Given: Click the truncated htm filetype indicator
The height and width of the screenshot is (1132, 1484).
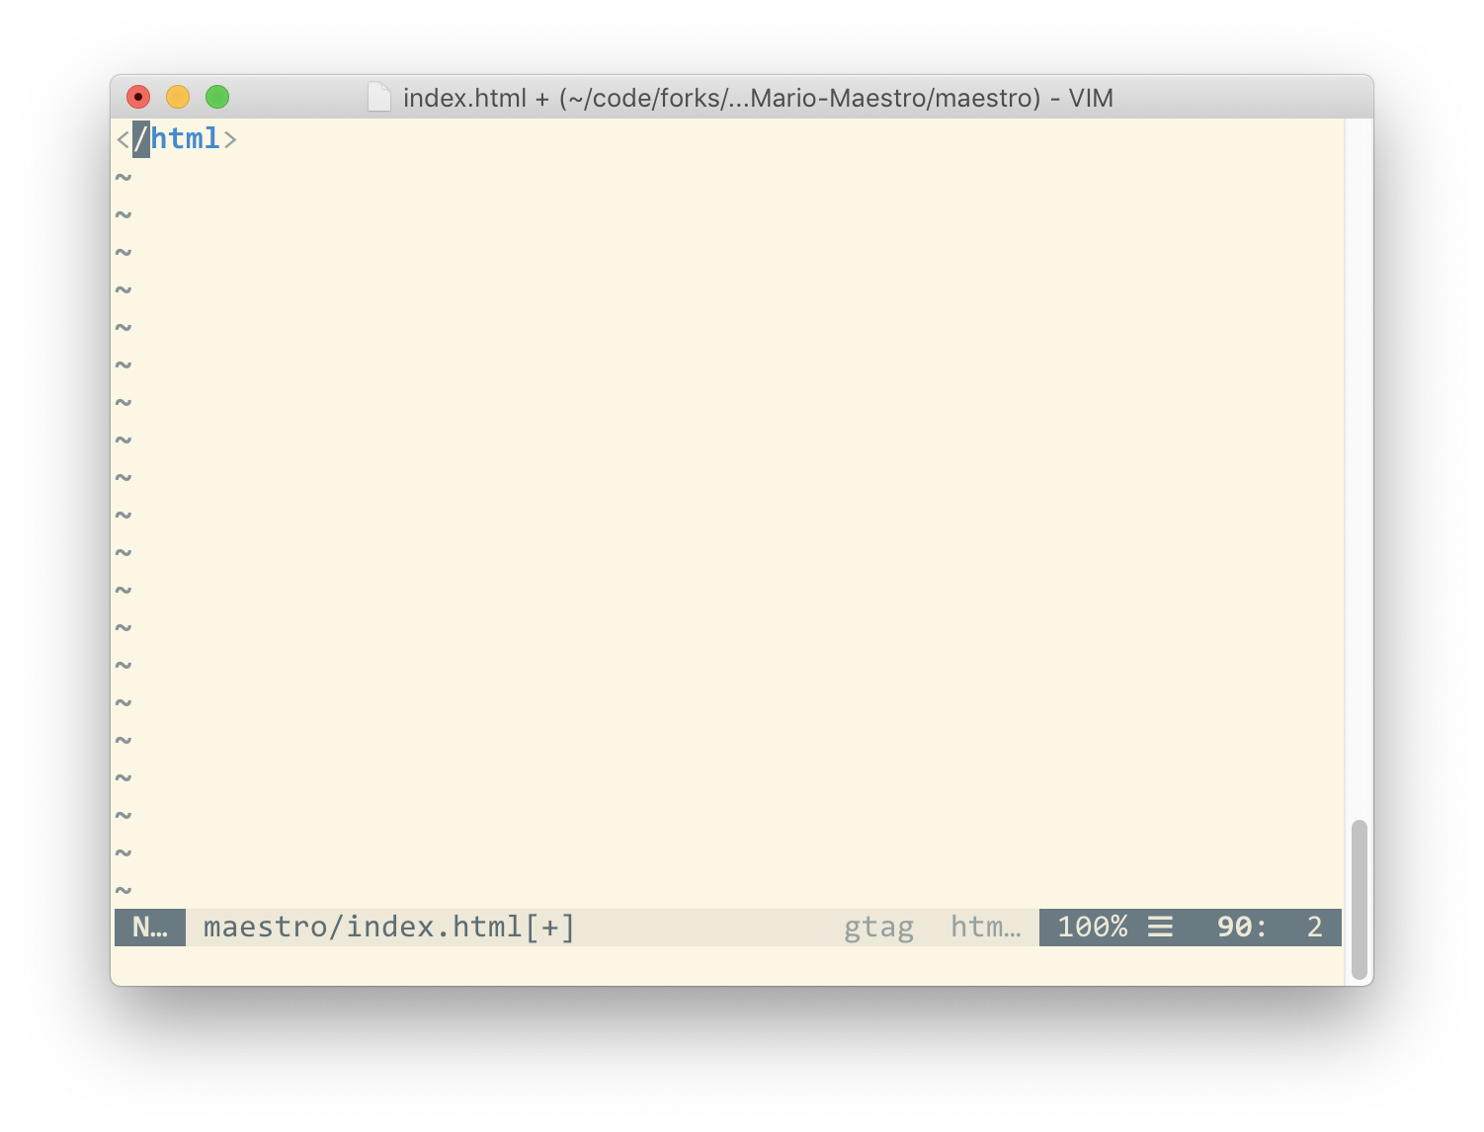Looking at the screenshot, I should [x=985, y=927].
